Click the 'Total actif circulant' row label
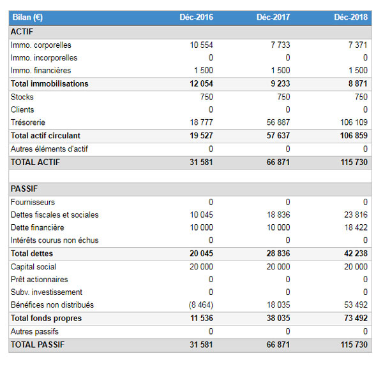 [45, 136]
